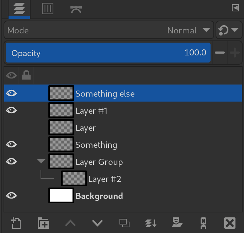Hide the Something layer
This screenshot has width=244, height=233.
[x=11, y=145]
